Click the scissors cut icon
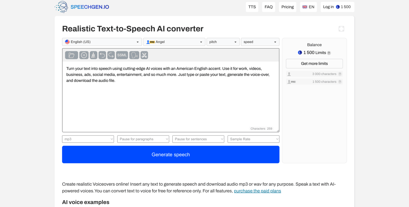This screenshot has width=409, height=207. (x=144, y=55)
